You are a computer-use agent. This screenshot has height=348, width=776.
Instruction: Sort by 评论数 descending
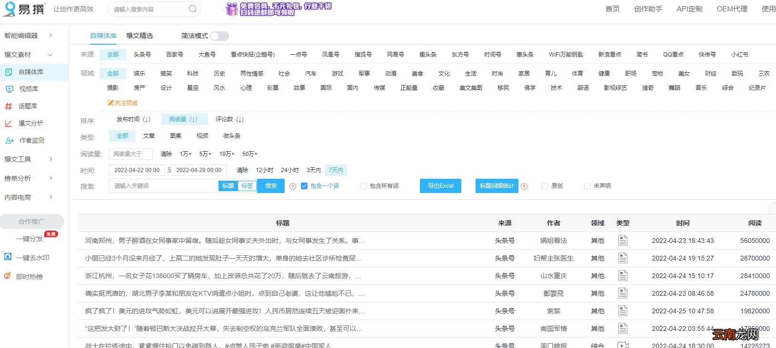[229, 119]
